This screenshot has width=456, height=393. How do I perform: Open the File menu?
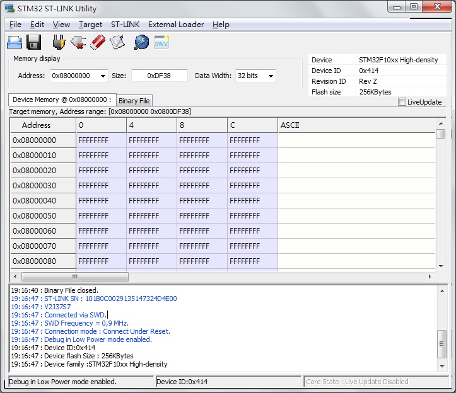[x=15, y=25]
